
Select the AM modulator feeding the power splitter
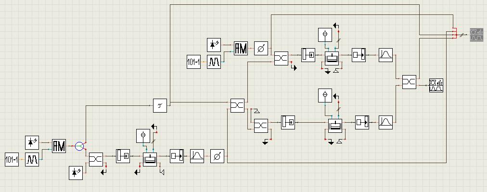[59, 146]
